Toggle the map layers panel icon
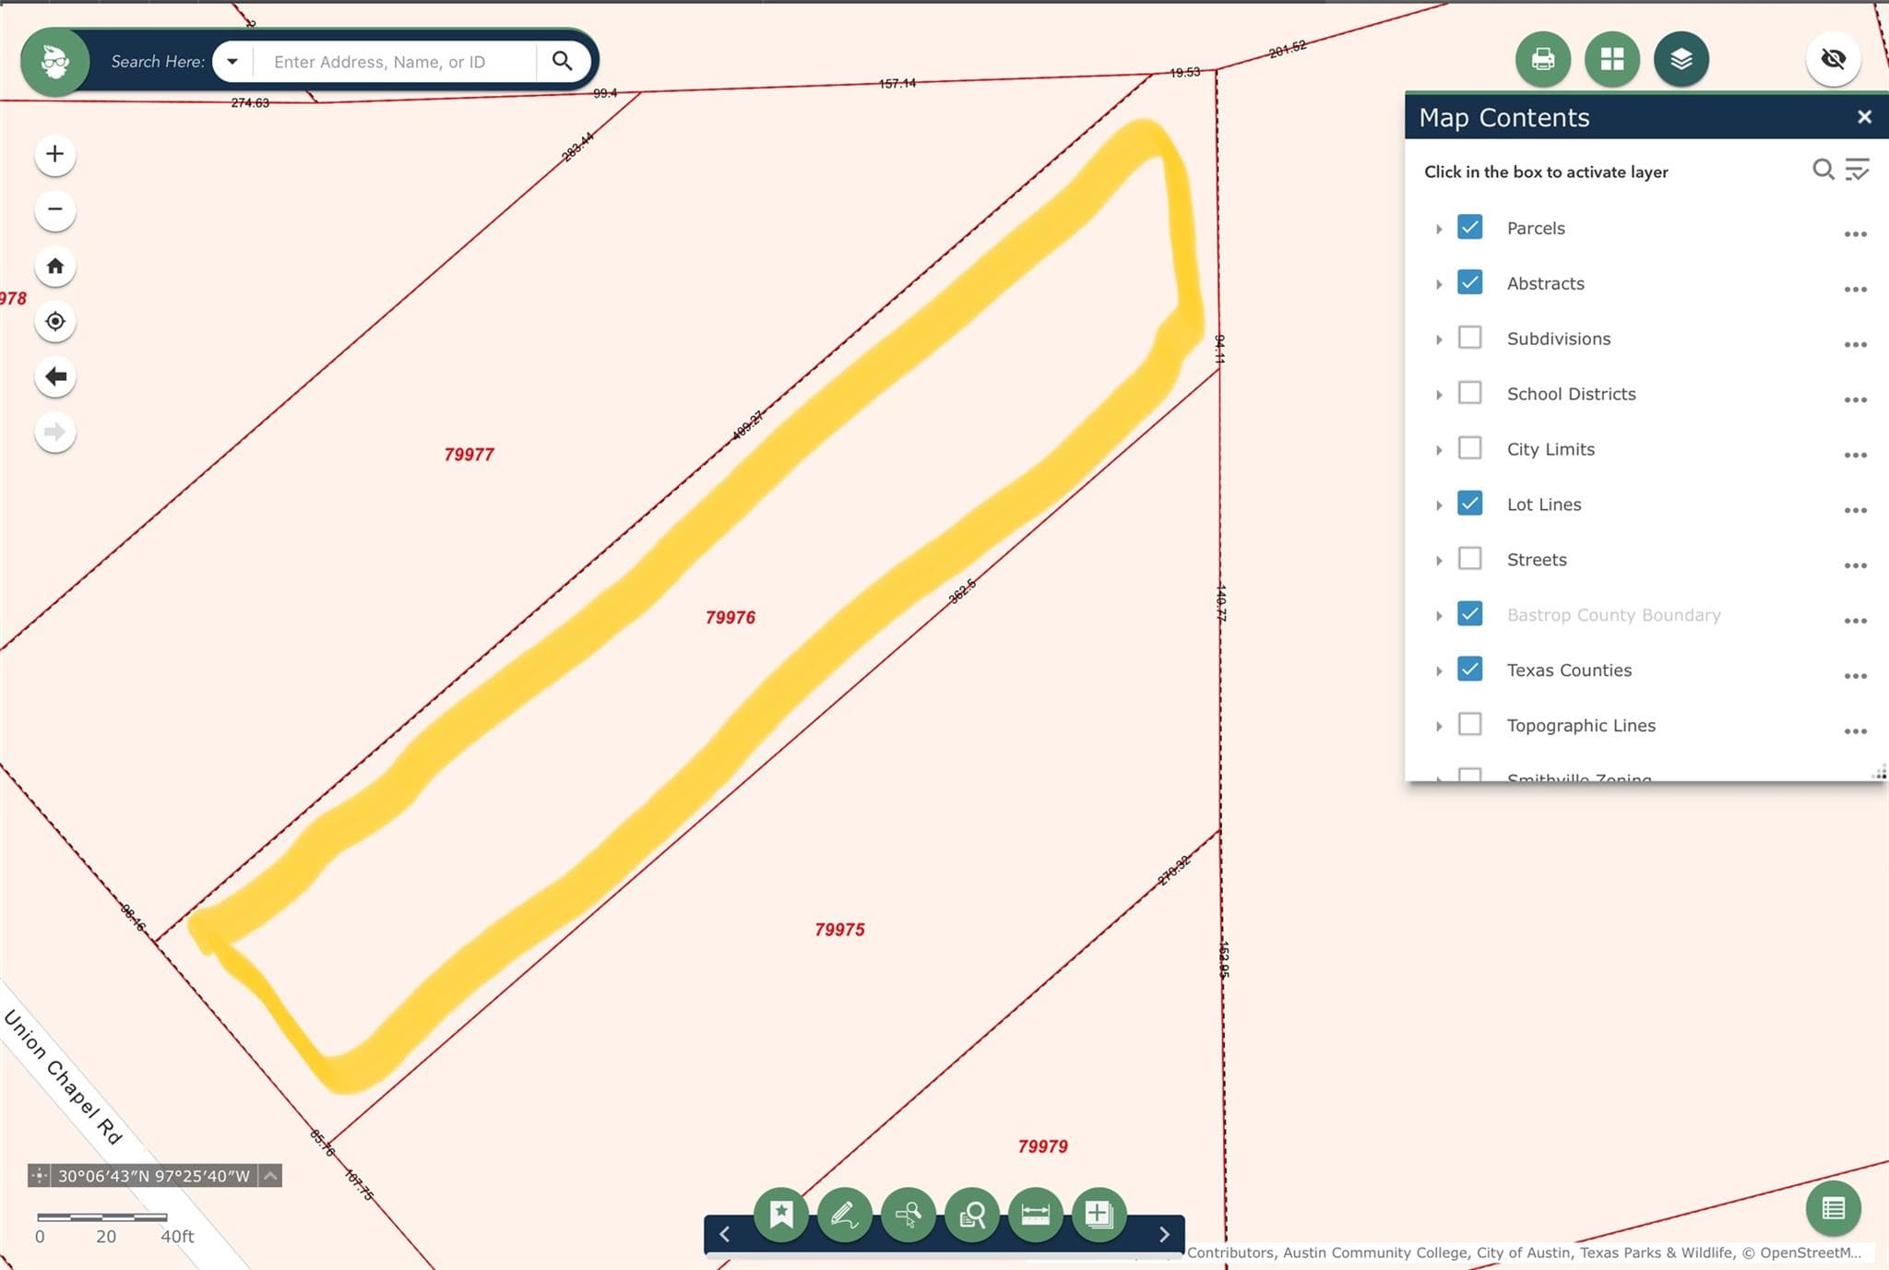 pyautogui.click(x=1681, y=59)
